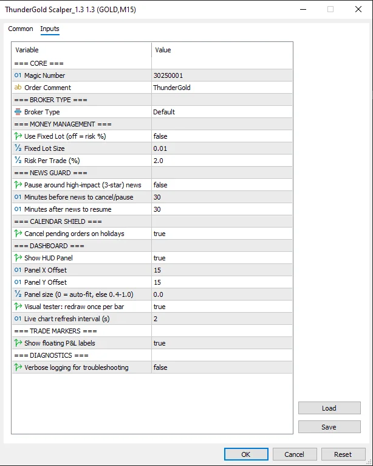Select the === NEWS GUARD === row
Screen dimensions: 373x466
tap(152, 173)
